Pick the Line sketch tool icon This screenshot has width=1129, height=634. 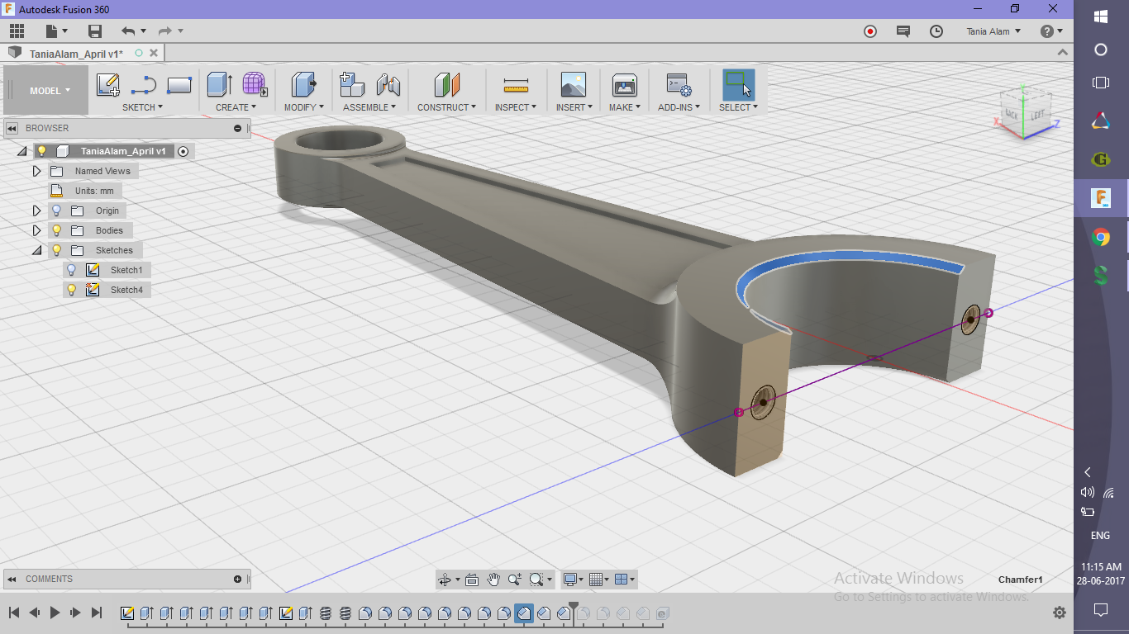(144, 85)
